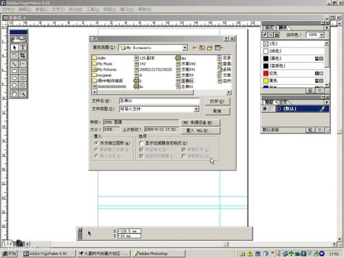
Task: Click the back arrow in the Place dialog
Action: [194, 47]
